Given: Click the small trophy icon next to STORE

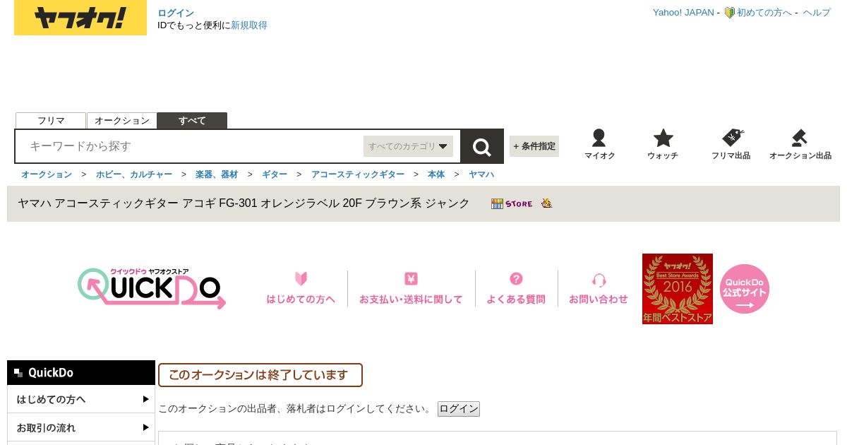Looking at the screenshot, I should click(x=546, y=203).
